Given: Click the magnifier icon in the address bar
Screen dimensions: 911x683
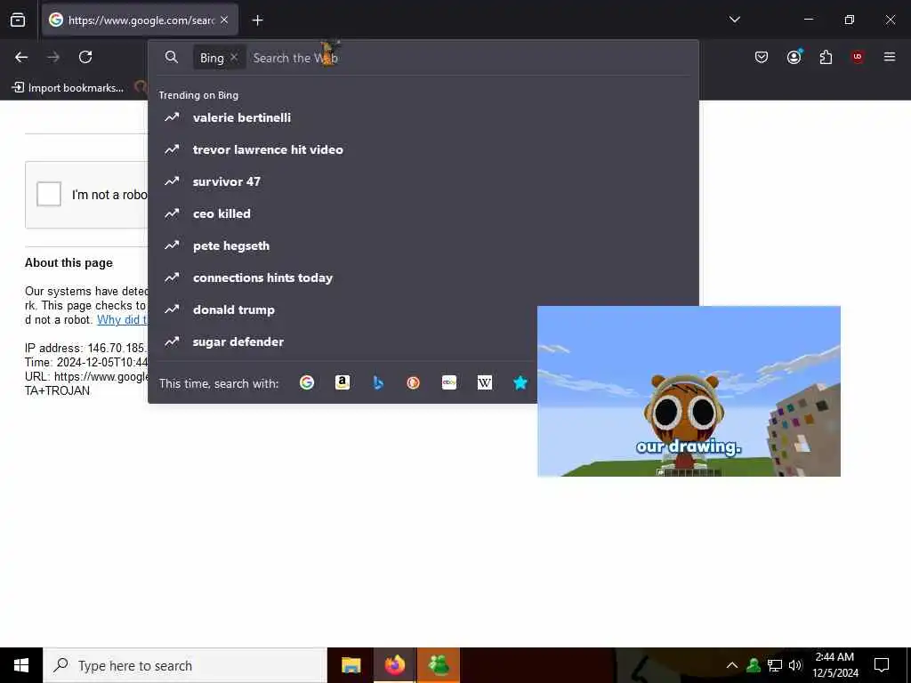Looking at the screenshot, I should point(172,57).
